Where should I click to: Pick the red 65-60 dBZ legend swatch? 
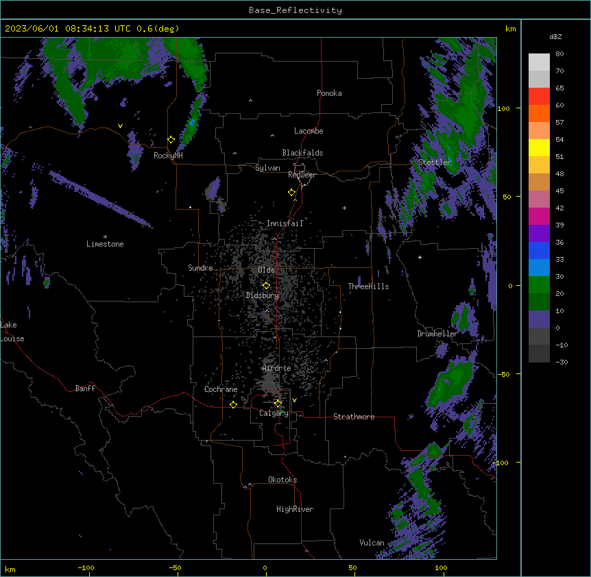(539, 97)
